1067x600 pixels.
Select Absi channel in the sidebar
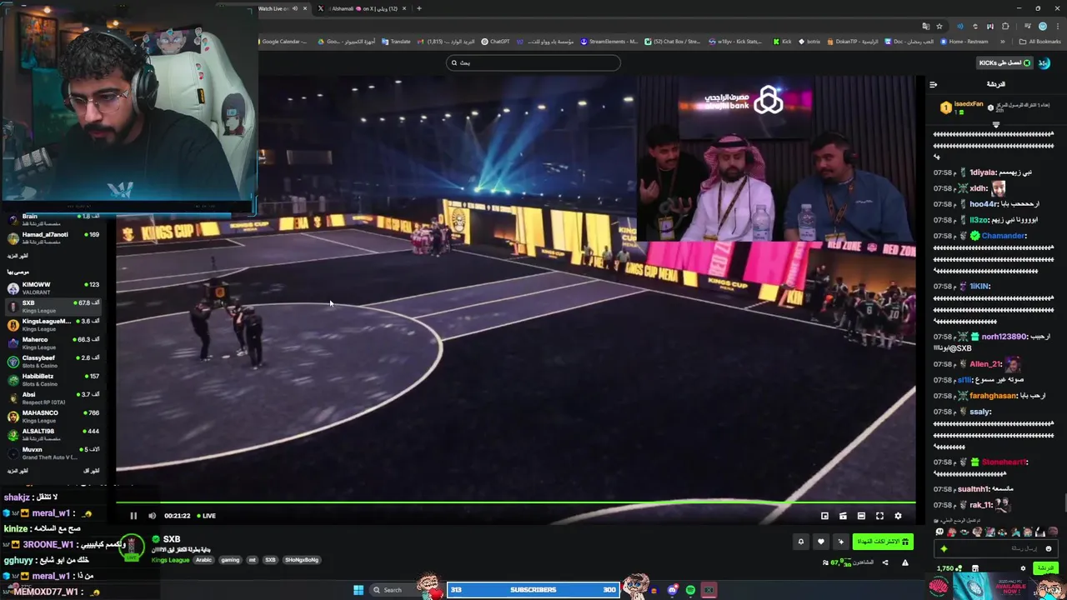[52, 398]
